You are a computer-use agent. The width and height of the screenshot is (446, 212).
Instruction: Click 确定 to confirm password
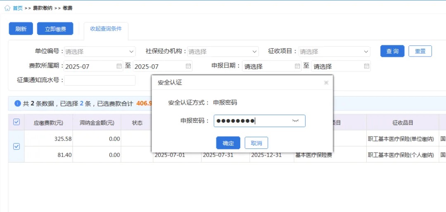tap(228, 143)
